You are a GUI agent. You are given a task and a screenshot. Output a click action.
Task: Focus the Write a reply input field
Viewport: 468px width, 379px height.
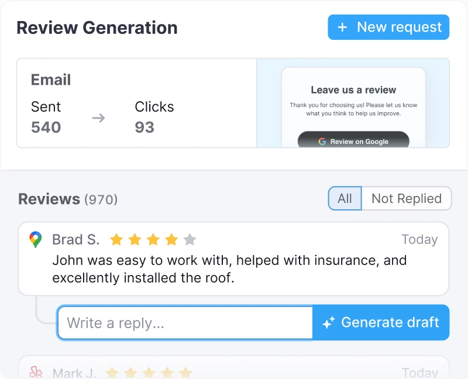coord(185,322)
